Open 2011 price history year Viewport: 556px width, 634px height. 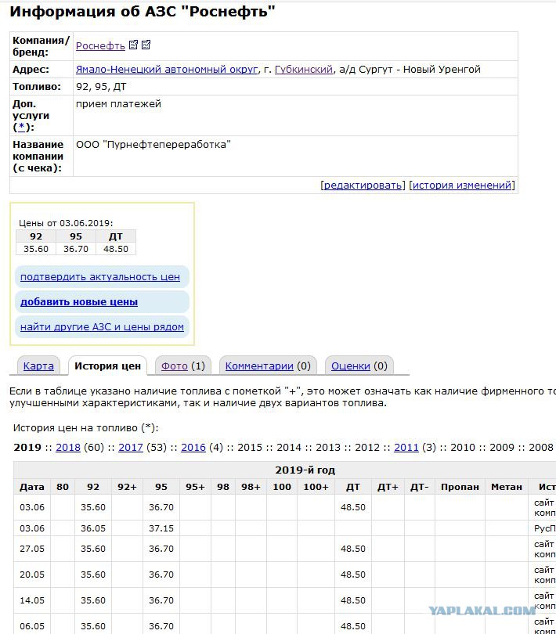pyautogui.click(x=406, y=447)
